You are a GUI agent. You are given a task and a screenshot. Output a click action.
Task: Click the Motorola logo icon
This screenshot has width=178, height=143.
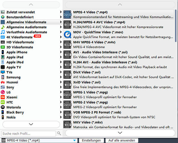tap(3, 107)
